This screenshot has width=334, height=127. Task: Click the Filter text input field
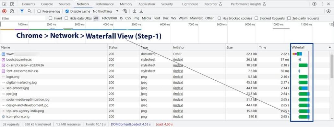click(23, 18)
